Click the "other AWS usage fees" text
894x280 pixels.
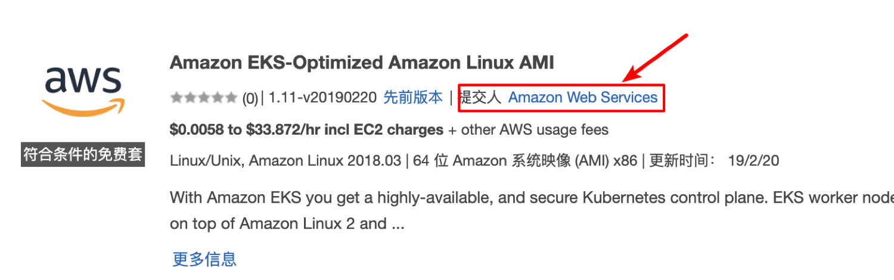535,130
